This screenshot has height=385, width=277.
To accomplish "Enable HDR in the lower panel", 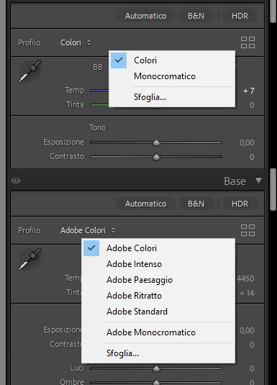I will [240, 204].
